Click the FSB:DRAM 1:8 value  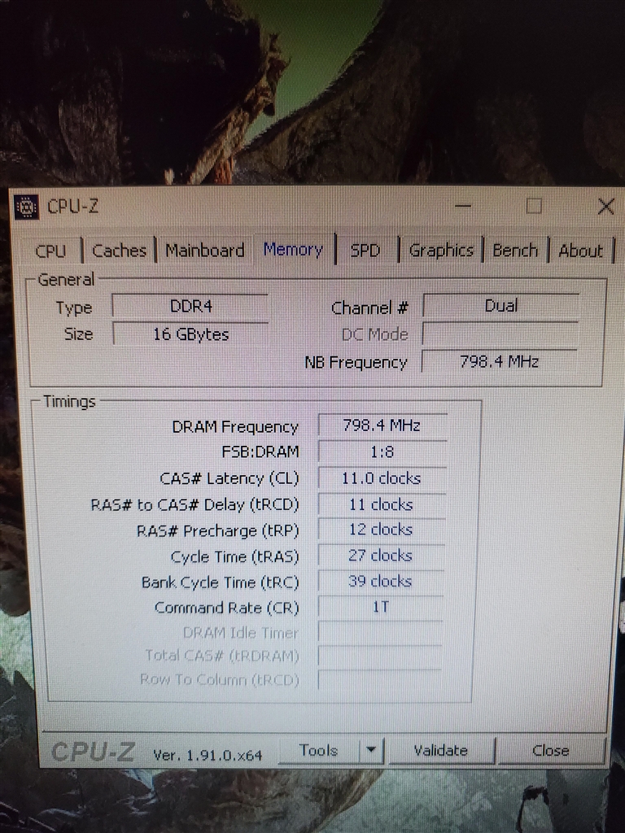point(382,452)
